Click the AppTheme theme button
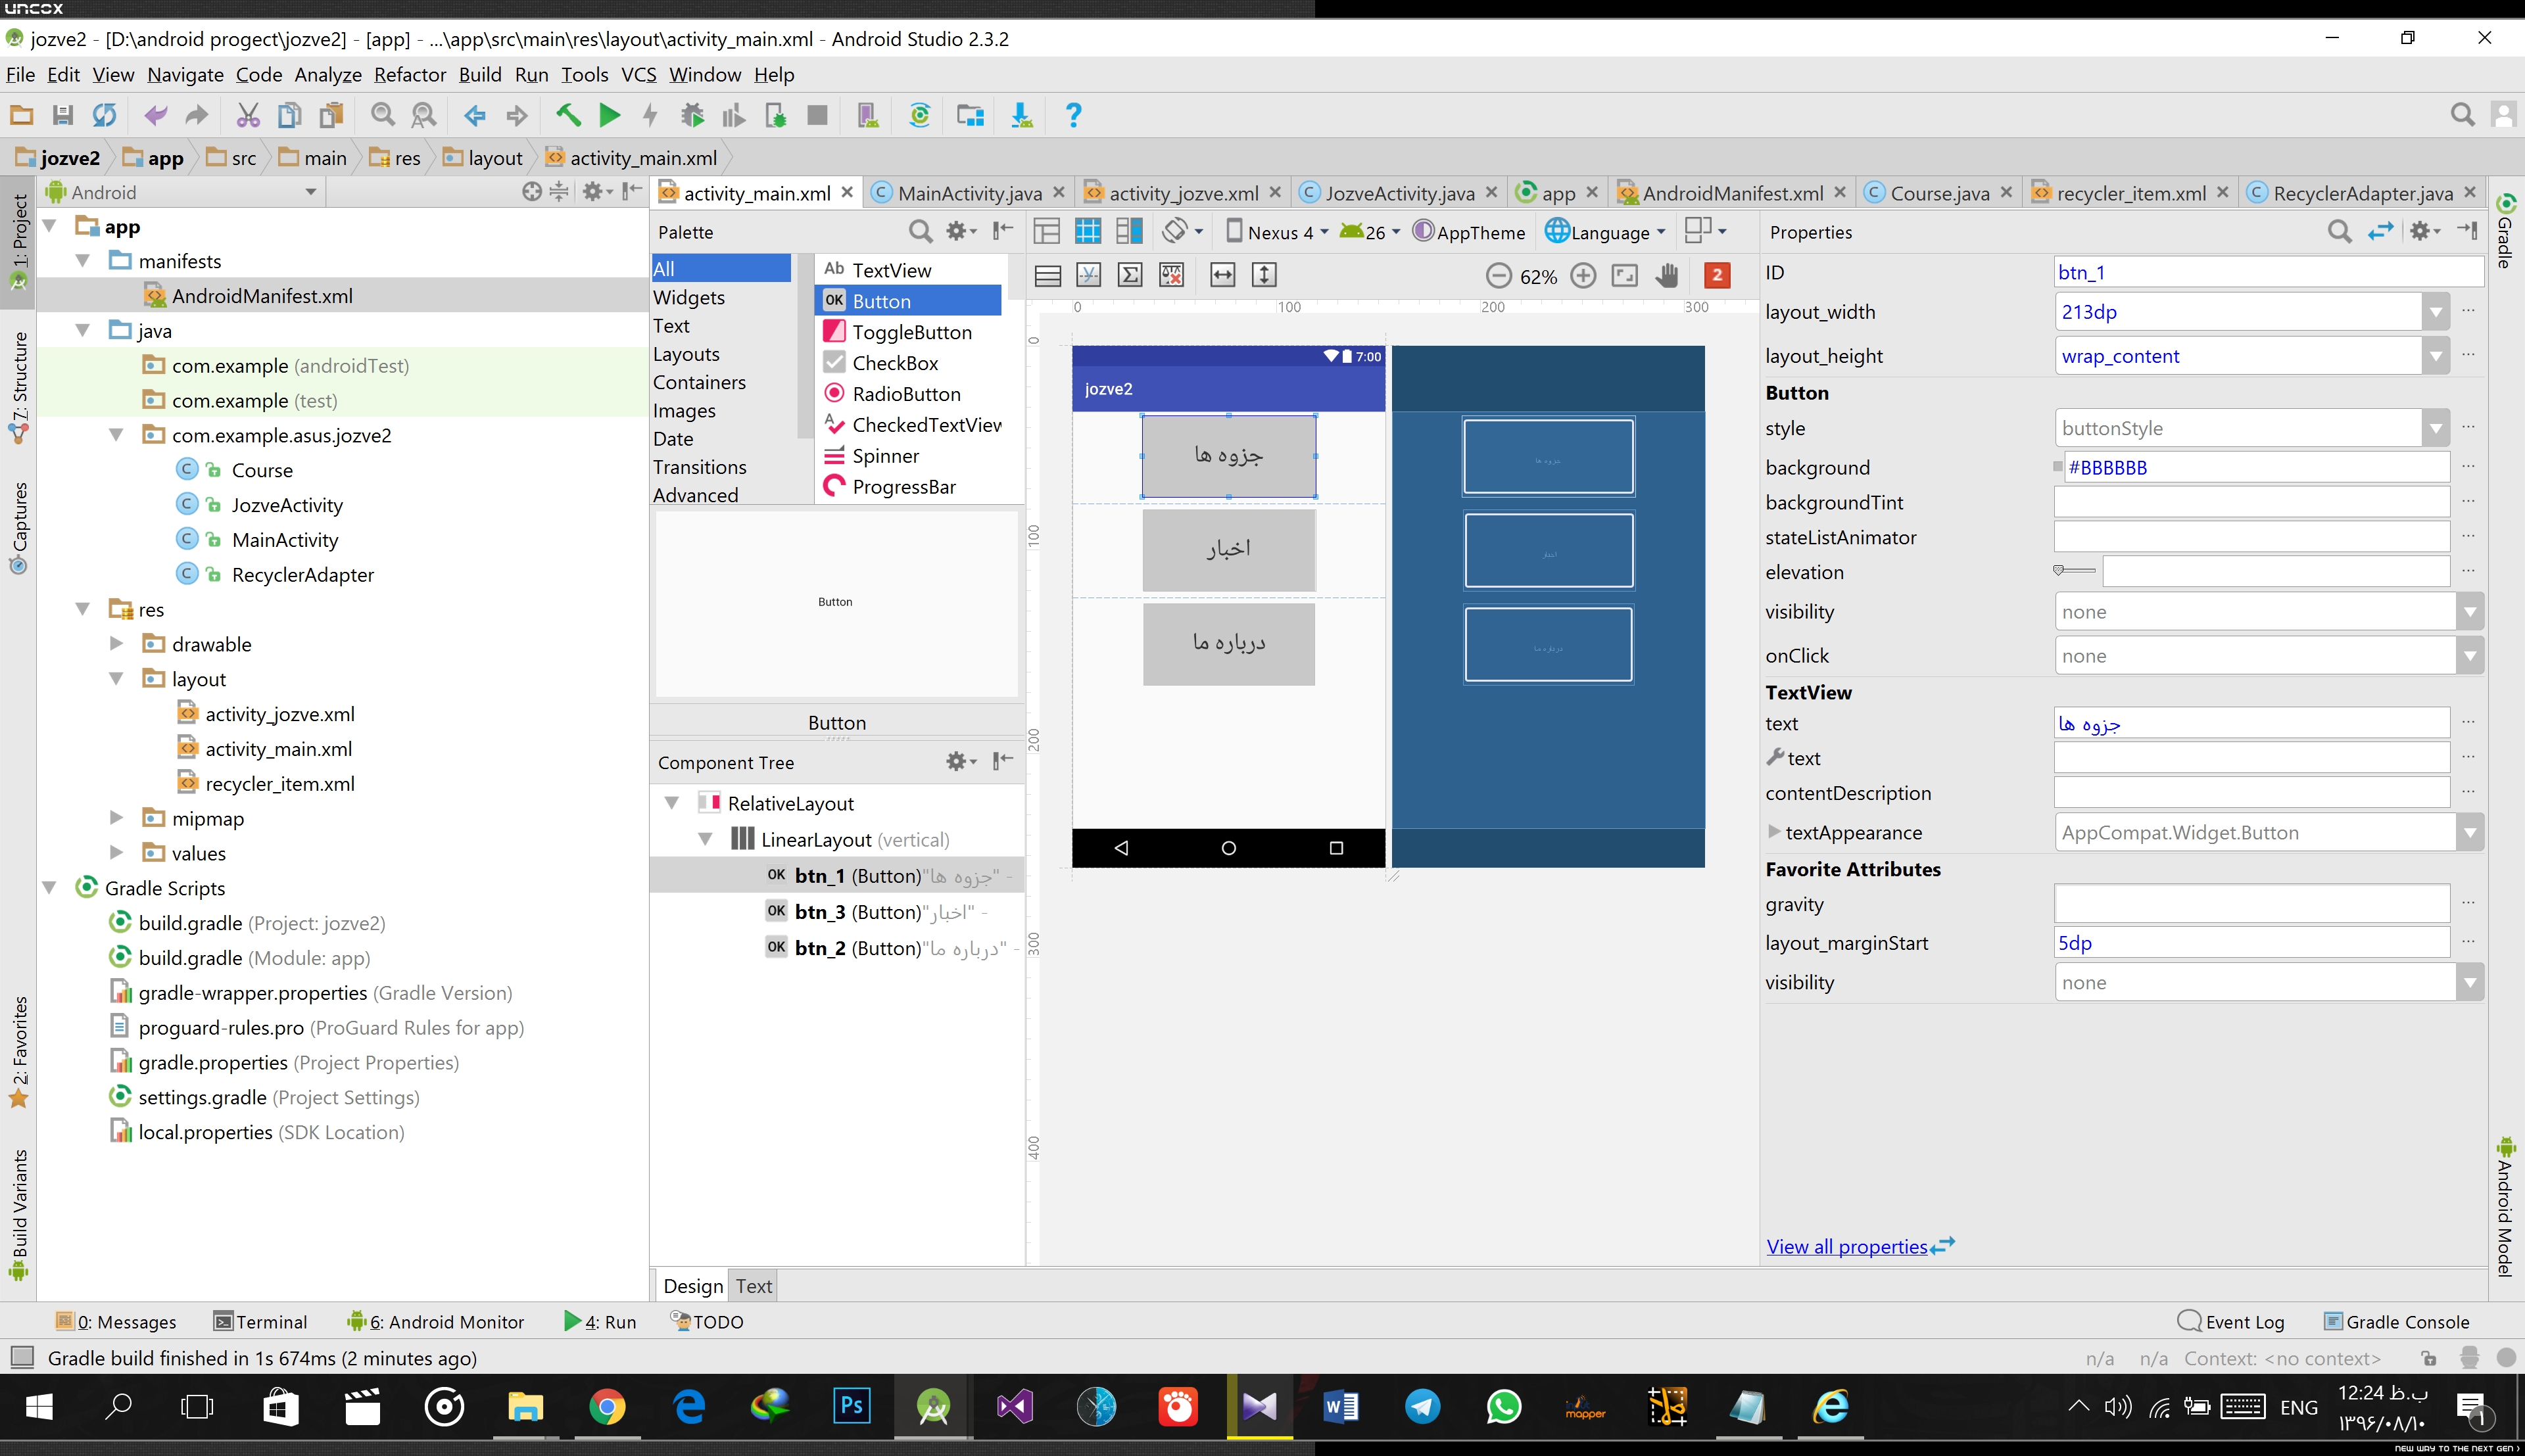Image resolution: width=2525 pixels, height=1456 pixels. [x=1469, y=232]
